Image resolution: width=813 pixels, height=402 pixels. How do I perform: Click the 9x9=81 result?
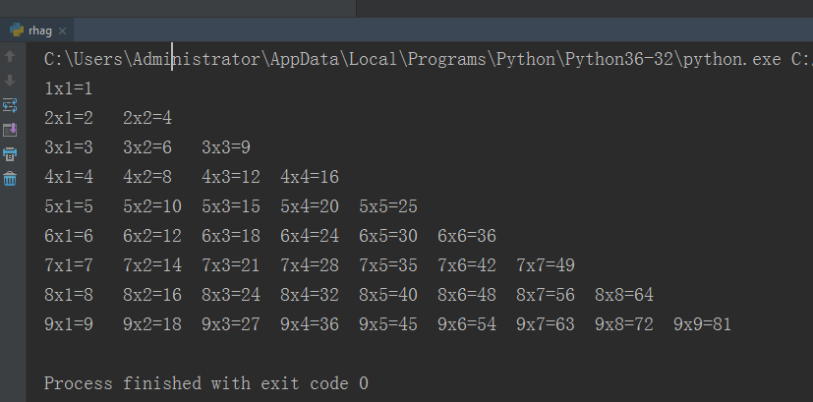703,324
